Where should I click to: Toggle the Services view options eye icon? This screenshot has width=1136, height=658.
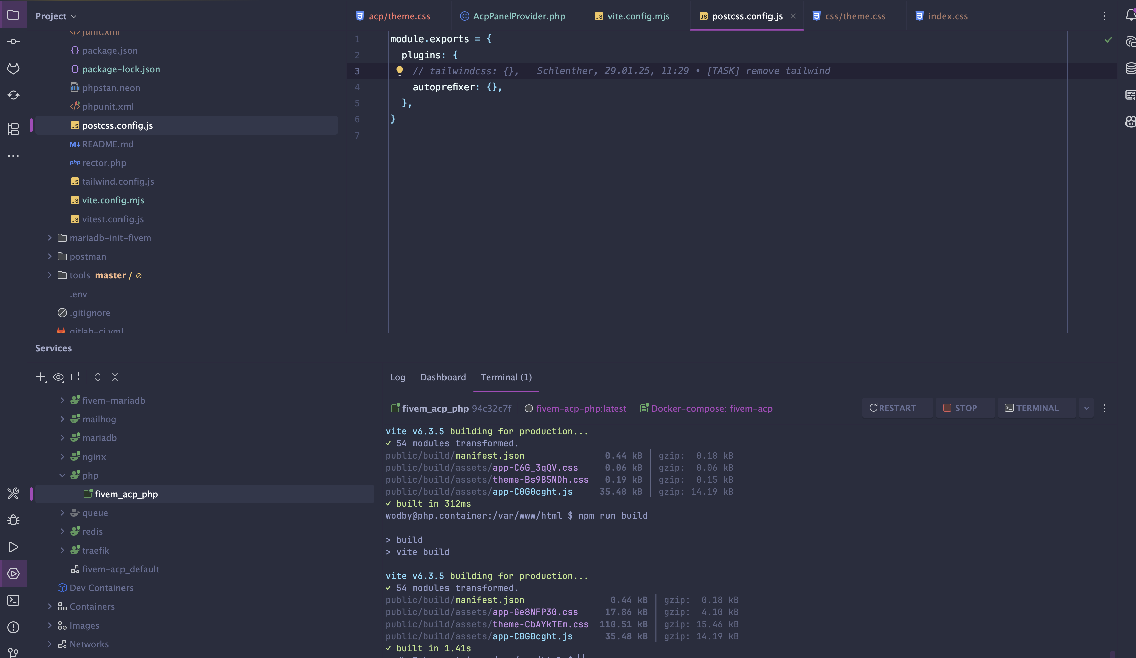click(x=58, y=377)
